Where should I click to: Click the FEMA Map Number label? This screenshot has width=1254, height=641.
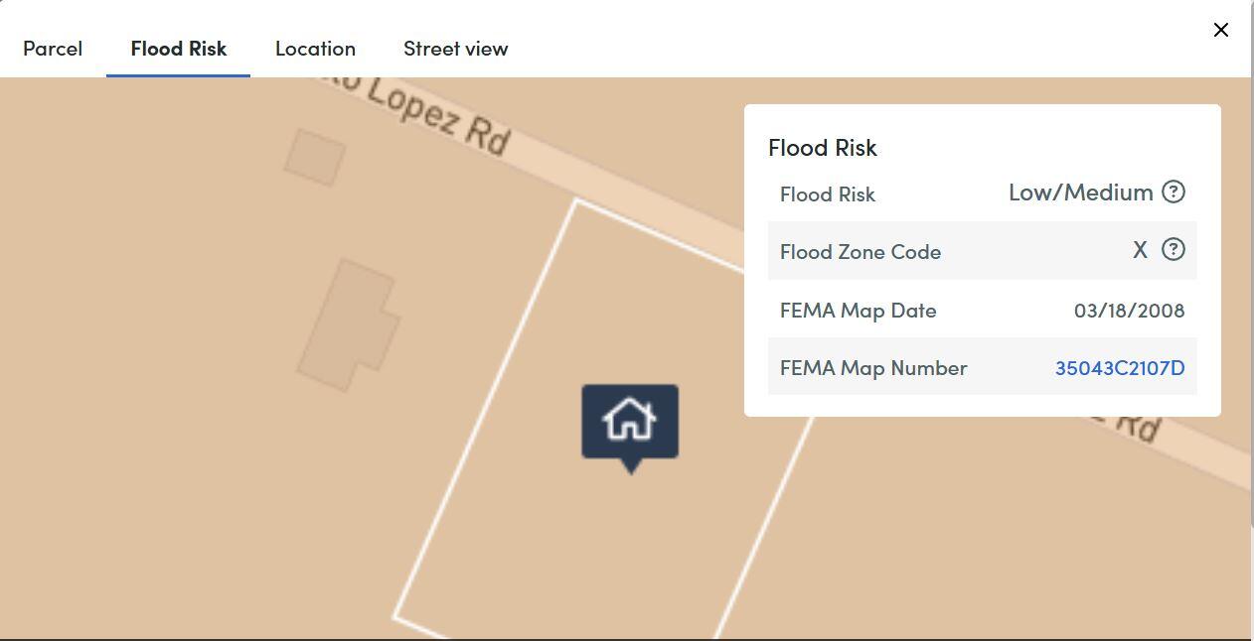pos(873,368)
